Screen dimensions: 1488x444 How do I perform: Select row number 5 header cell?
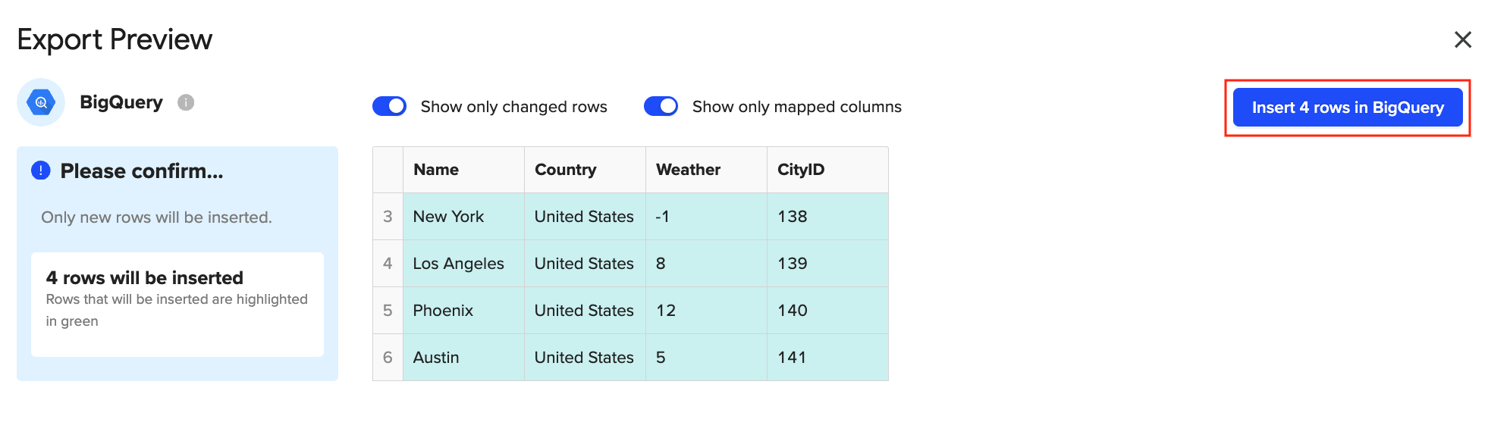(388, 311)
